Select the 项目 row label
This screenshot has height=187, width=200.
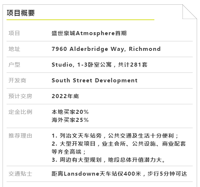coord(14,33)
